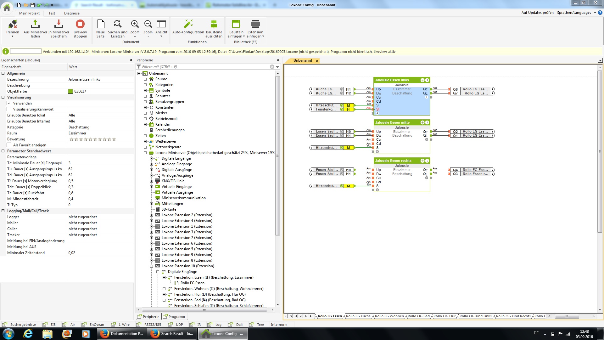Open the Diagnose menu tab
Screen dimensions: 604x340
(72, 13)
